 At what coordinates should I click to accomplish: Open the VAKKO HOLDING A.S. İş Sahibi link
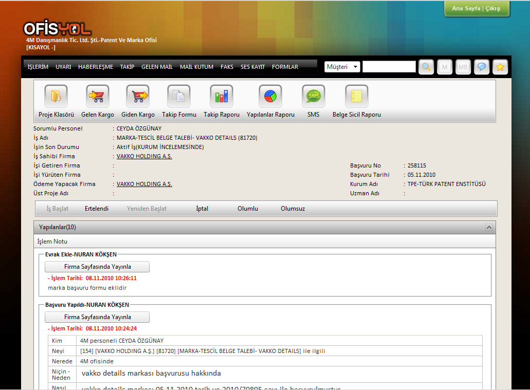(144, 156)
